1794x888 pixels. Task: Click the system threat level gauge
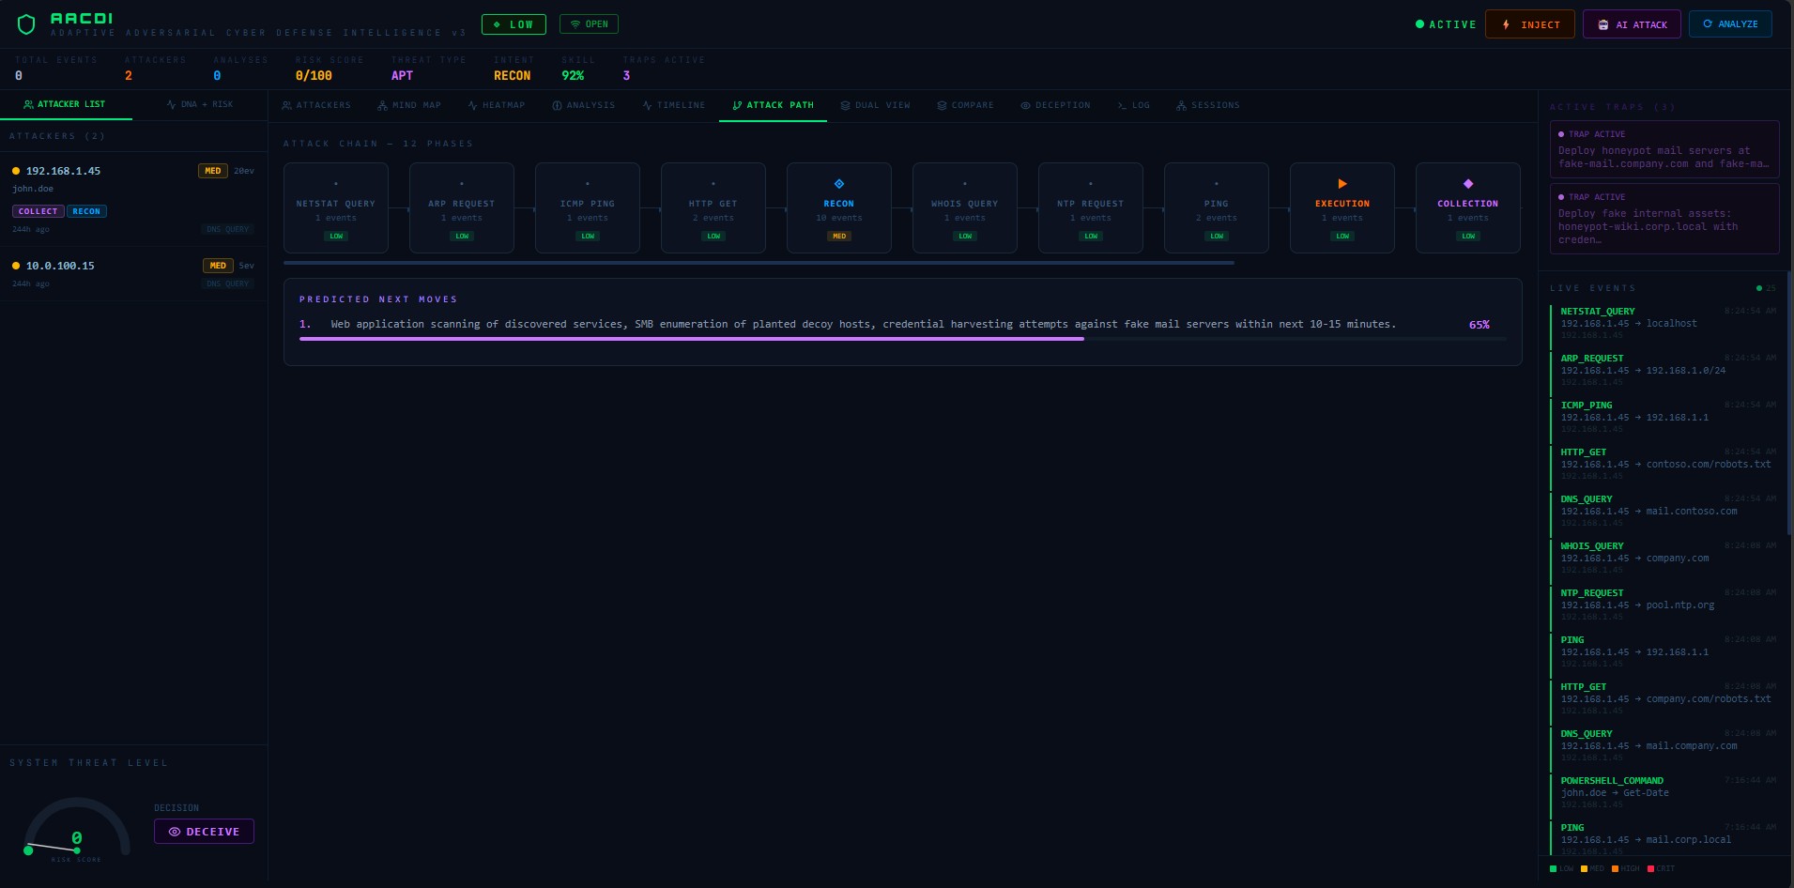(77, 828)
